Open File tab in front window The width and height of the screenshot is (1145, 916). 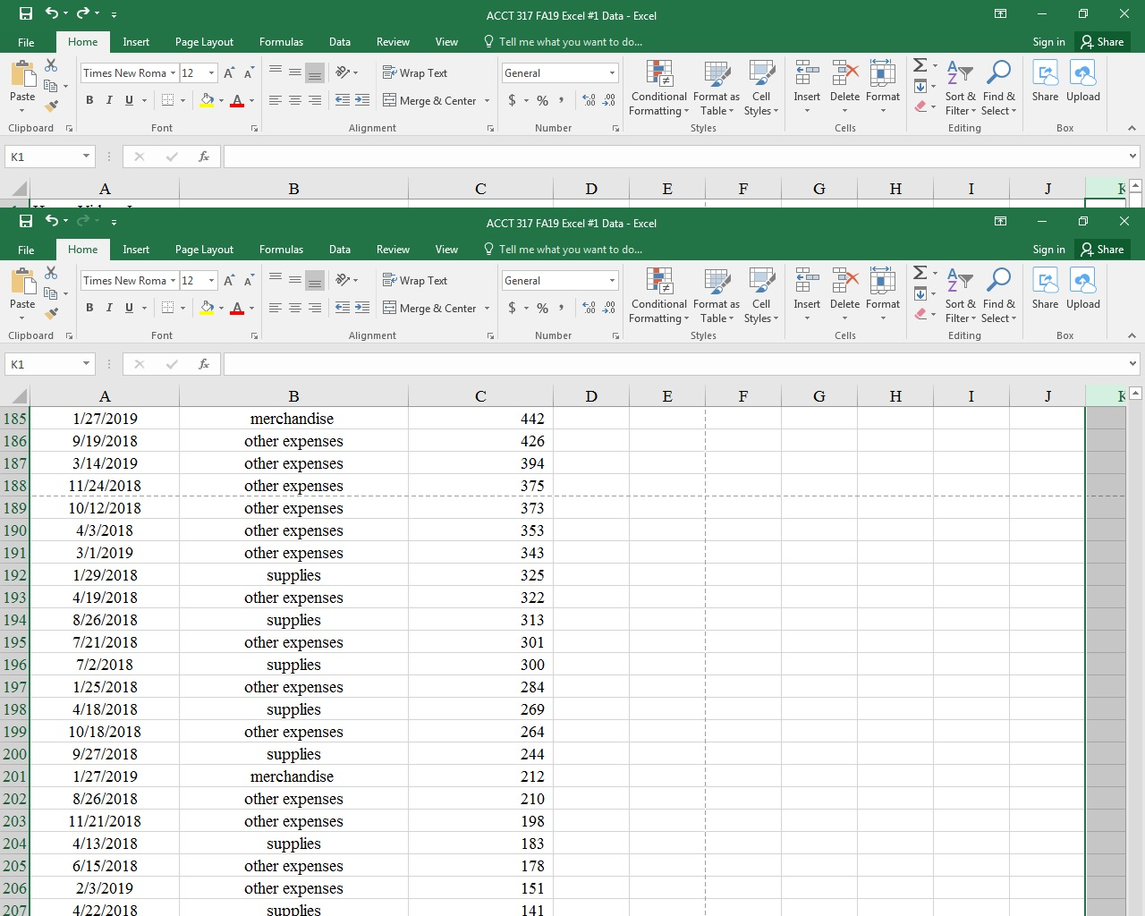click(26, 250)
